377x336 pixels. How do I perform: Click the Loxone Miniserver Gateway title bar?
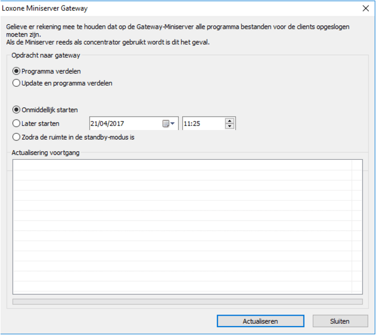point(166,8)
